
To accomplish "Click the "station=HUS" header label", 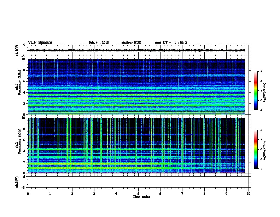I will point(131,43).
